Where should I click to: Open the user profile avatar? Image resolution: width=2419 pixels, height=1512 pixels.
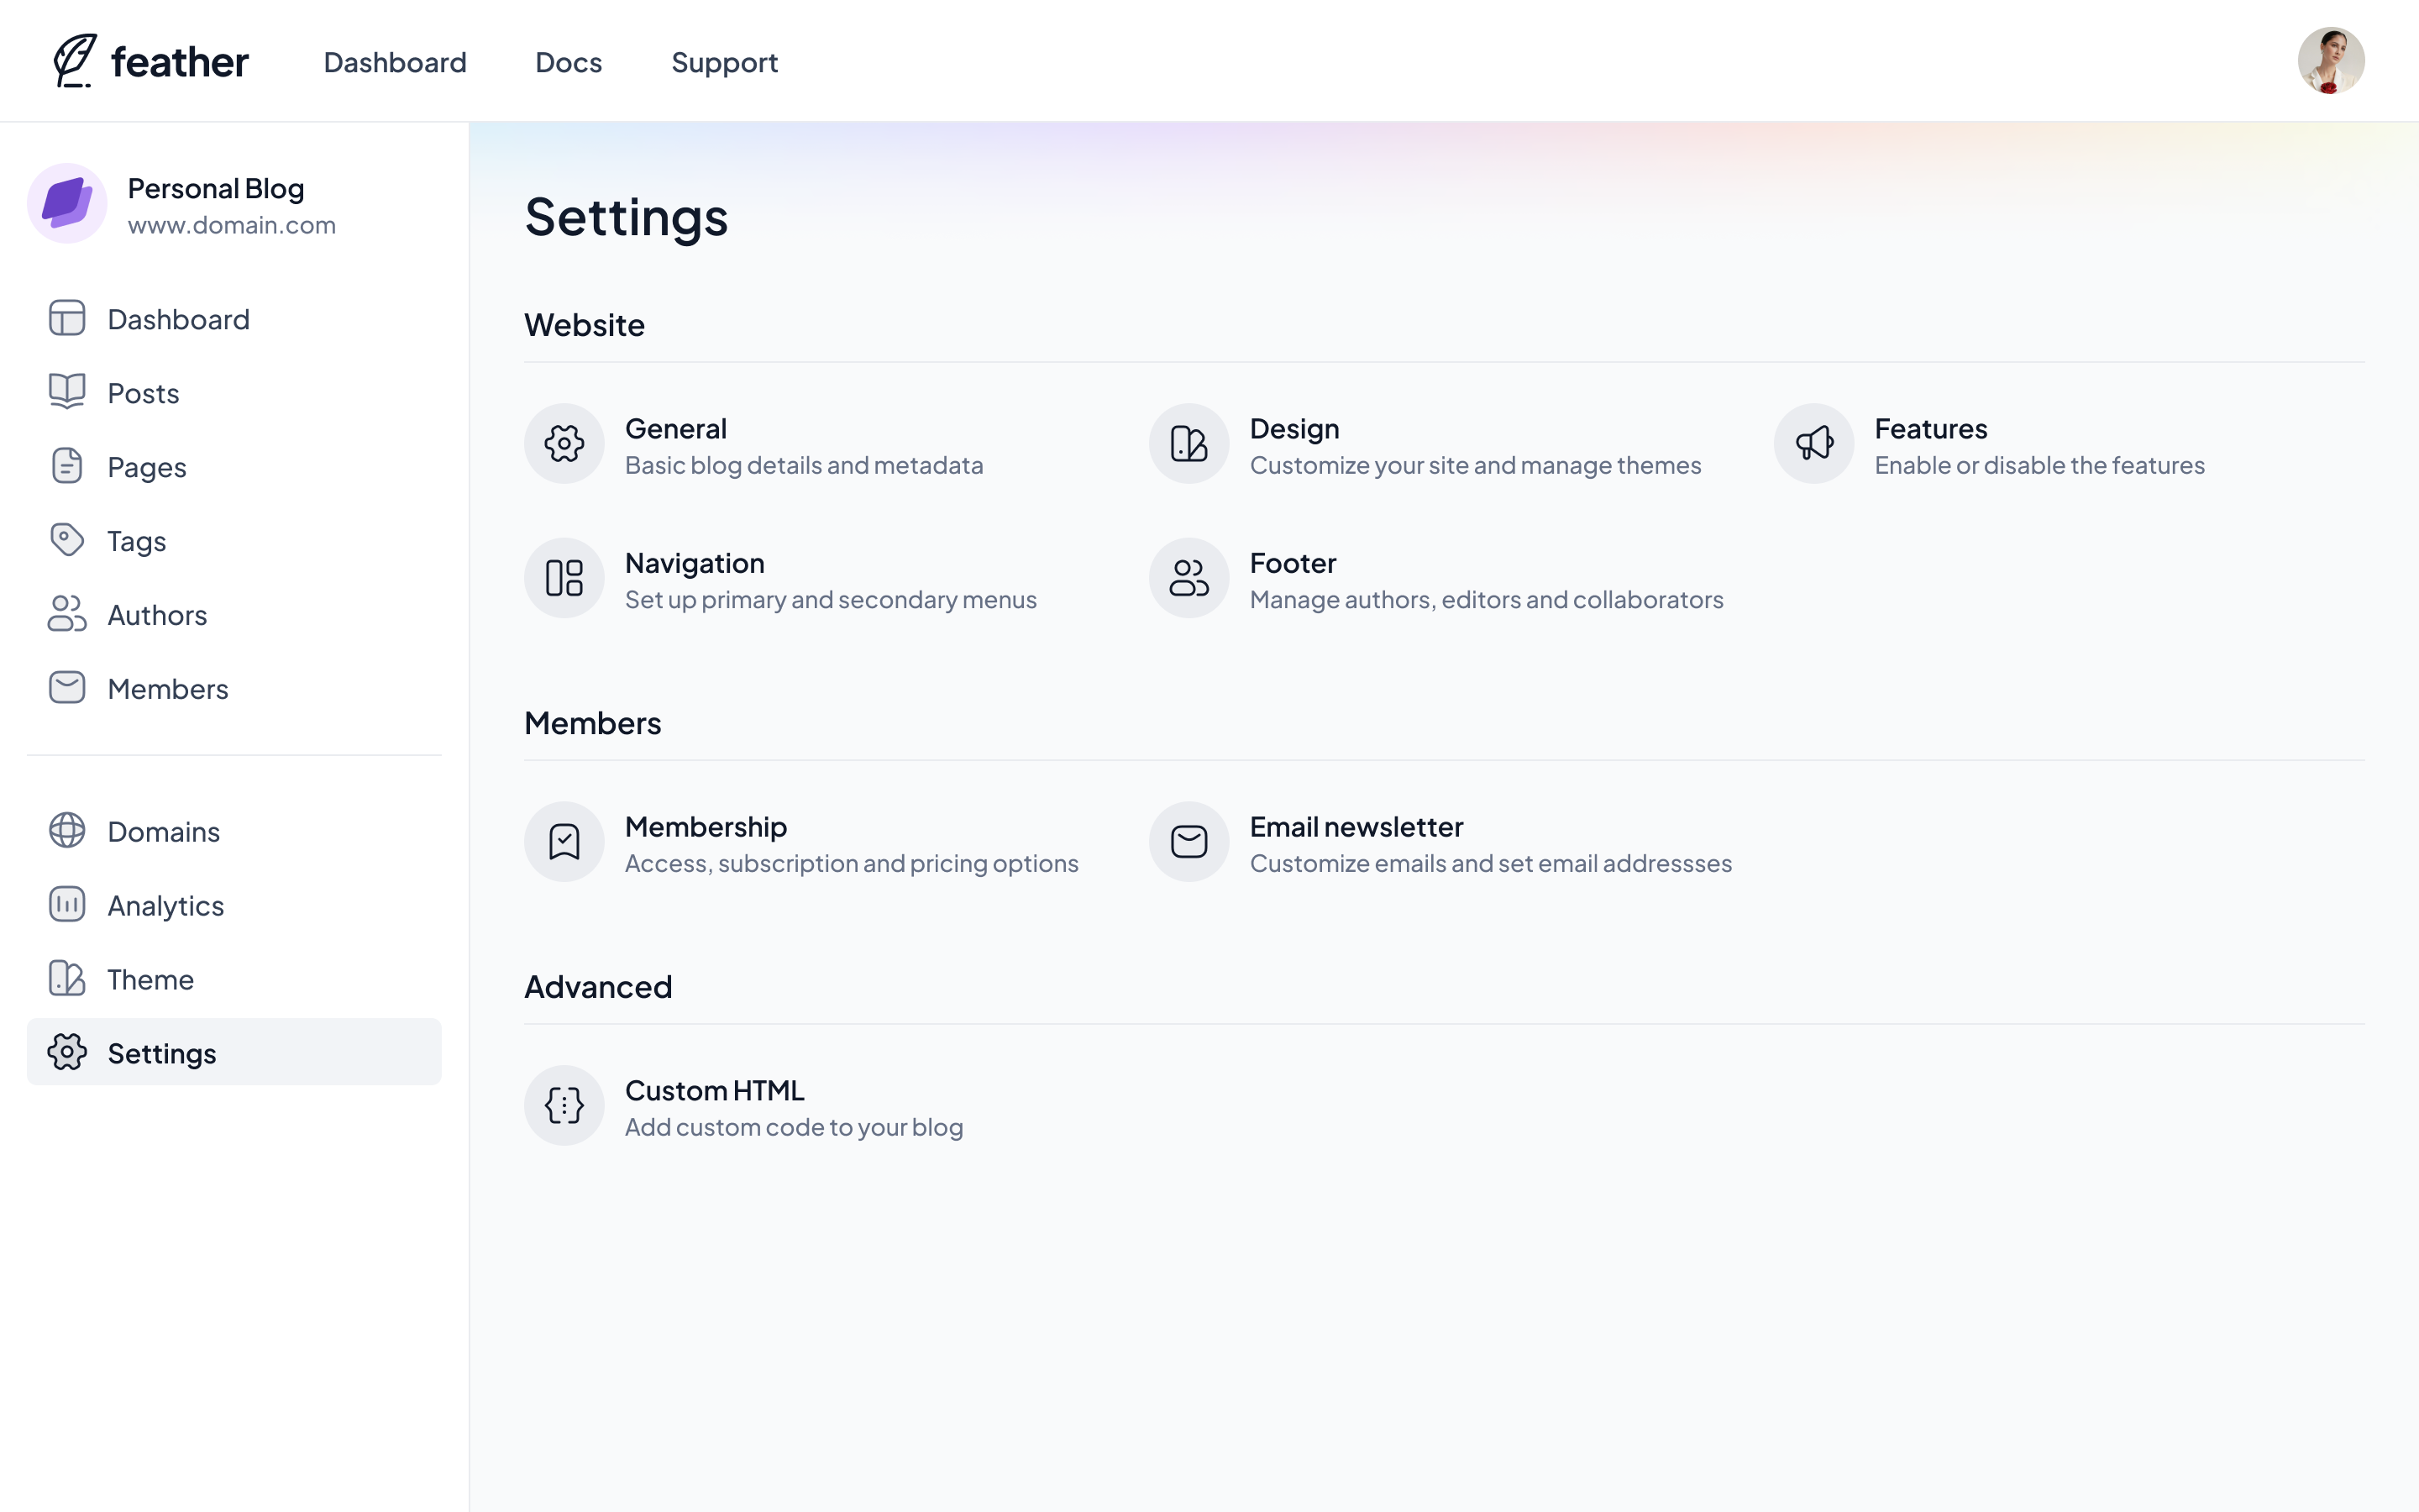pyautogui.click(x=2330, y=61)
